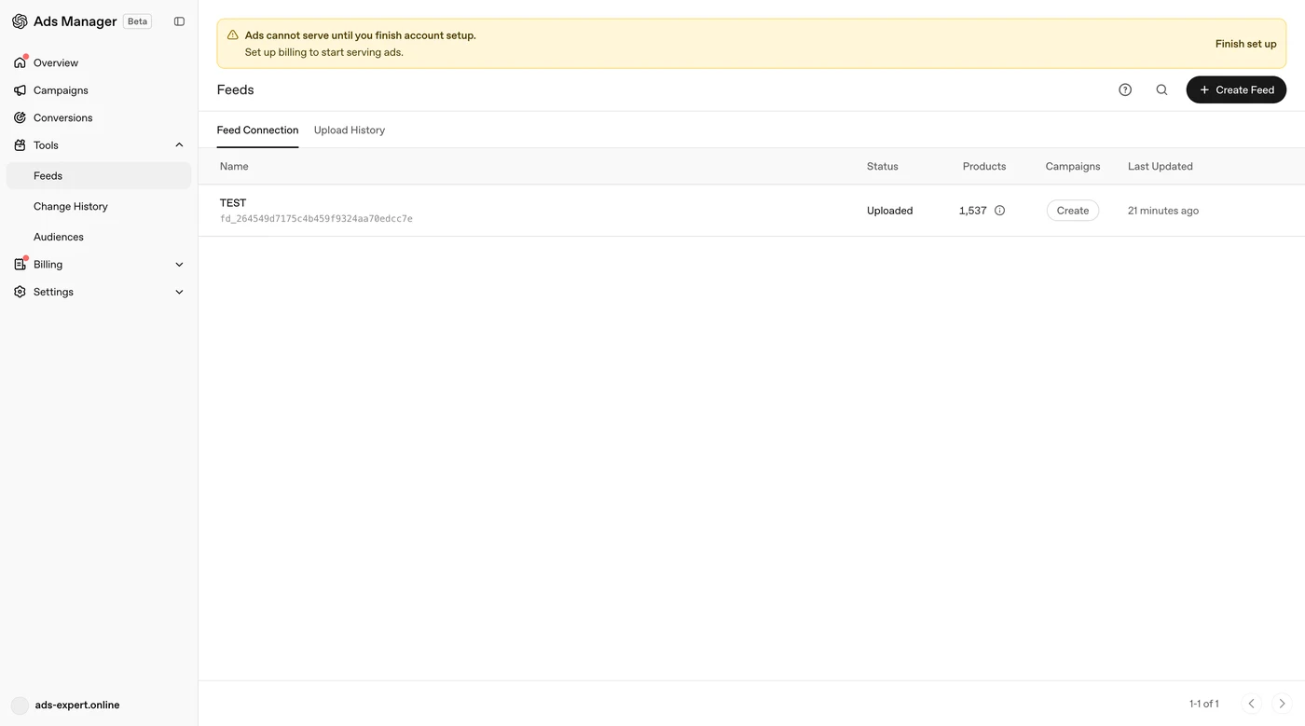Open the TEST feed row name
This screenshot has width=1305, height=726.
[x=233, y=203]
